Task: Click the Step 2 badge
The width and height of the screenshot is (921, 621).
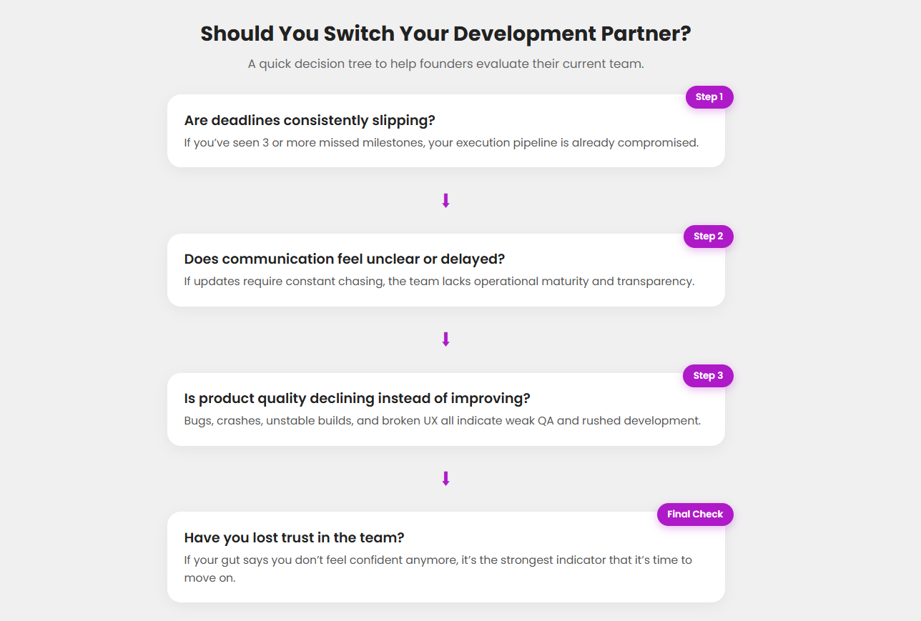Action: 708,237
